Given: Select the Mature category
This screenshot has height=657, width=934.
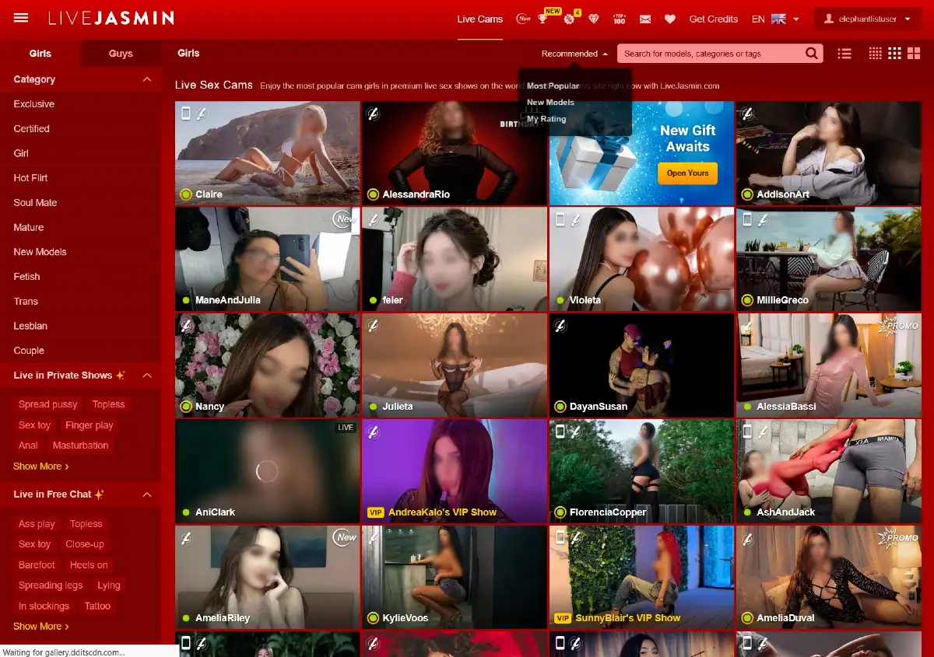Looking at the screenshot, I should 29,228.
